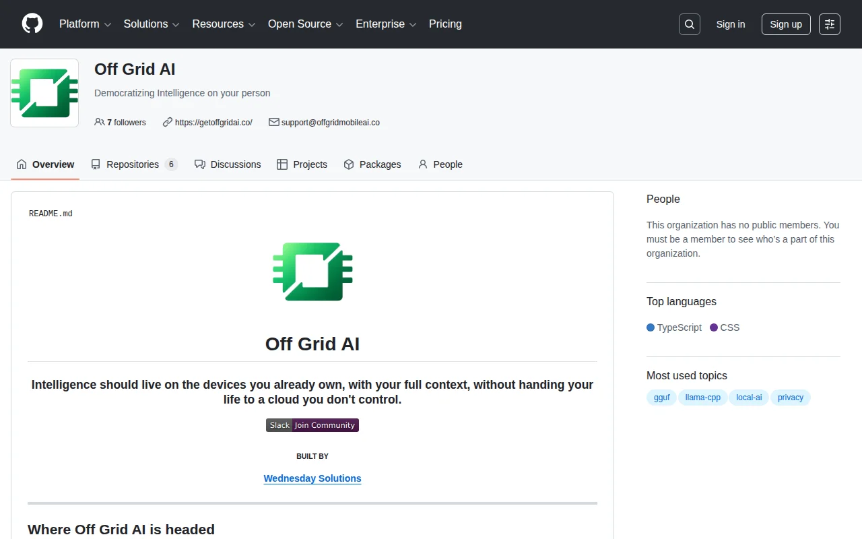
Task: Select the local-ai topic tag
Action: (x=749, y=398)
